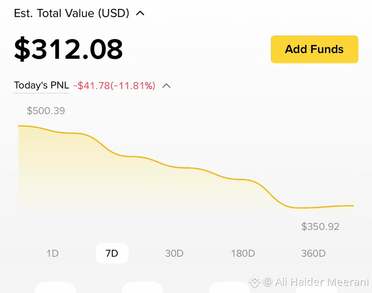This screenshot has width=372, height=293.
Task: Switch chart to 180D range
Action: coord(243,253)
